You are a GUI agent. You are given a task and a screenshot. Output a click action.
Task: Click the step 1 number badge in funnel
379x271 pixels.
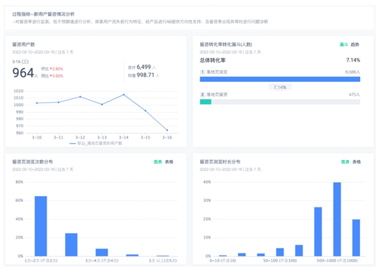[x=202, y=72]
